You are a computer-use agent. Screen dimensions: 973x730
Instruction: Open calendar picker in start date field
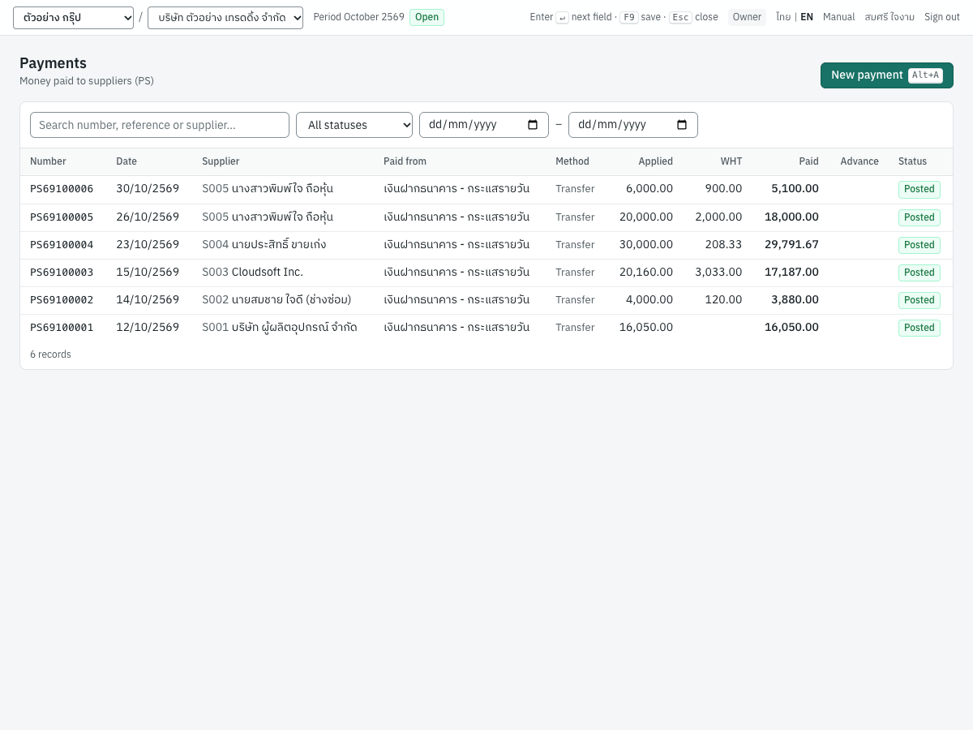[533, 125]
